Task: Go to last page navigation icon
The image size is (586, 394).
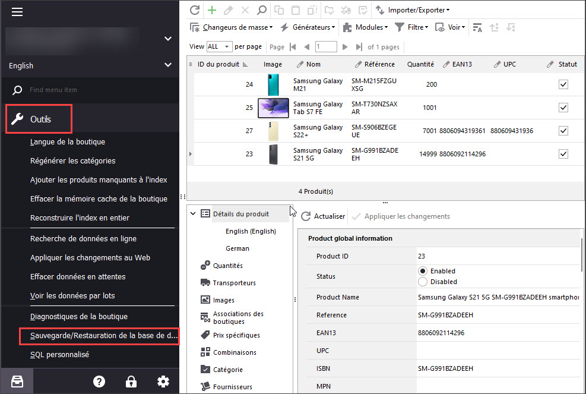Action: [359, 47]
